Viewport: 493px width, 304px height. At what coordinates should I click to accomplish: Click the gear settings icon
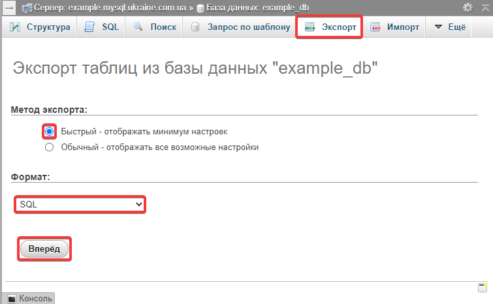[x=468, y=8]
